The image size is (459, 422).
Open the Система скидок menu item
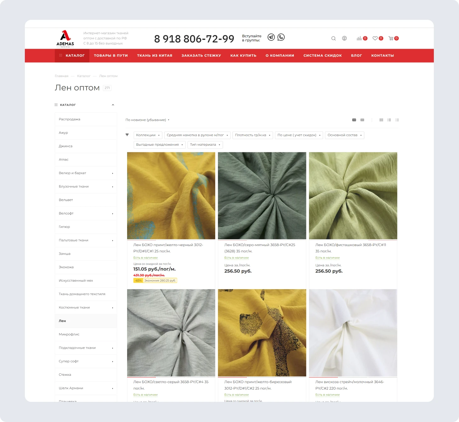coord(322,55)
